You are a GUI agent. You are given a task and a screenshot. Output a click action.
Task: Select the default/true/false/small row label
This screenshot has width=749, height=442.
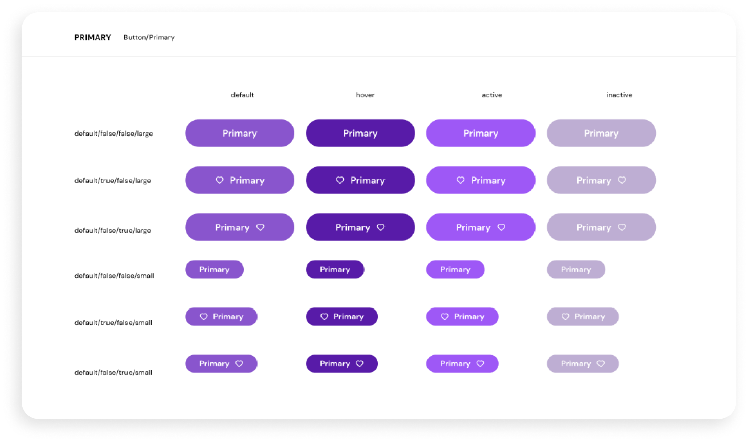pos(113,323)
